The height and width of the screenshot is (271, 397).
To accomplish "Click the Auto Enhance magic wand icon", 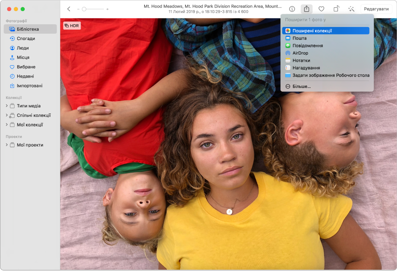I will pos(351,9).
